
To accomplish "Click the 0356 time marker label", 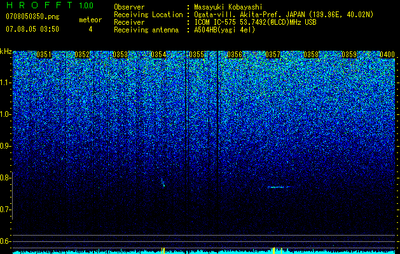I will [235, 55].
